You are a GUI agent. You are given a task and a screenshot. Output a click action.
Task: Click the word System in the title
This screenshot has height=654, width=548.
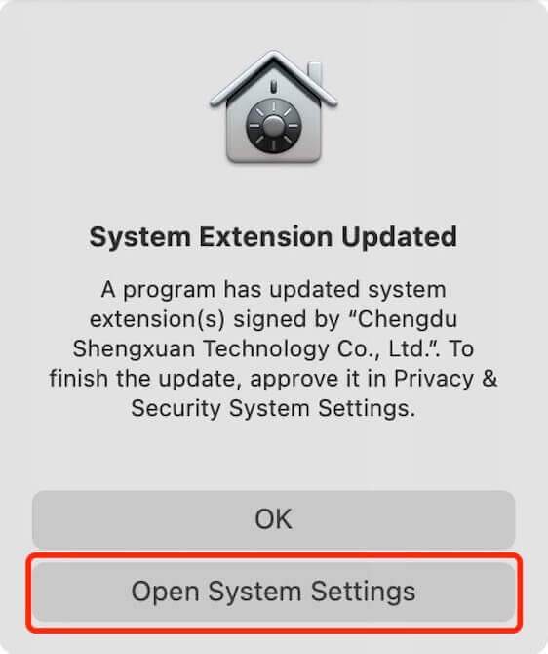(140, 237)
